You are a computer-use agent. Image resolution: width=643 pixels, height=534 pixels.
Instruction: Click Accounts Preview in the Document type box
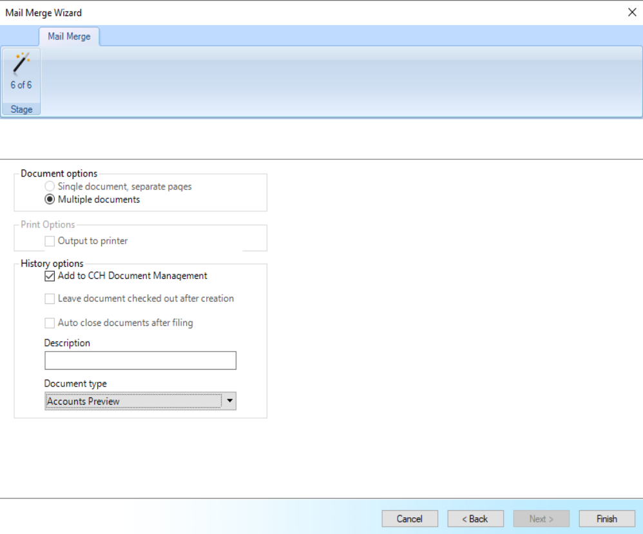[83, 401]
